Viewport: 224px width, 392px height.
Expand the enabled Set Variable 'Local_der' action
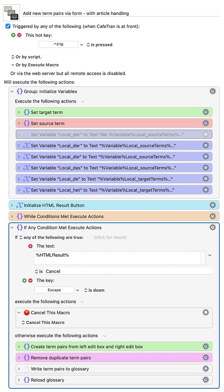click(19, 145)
